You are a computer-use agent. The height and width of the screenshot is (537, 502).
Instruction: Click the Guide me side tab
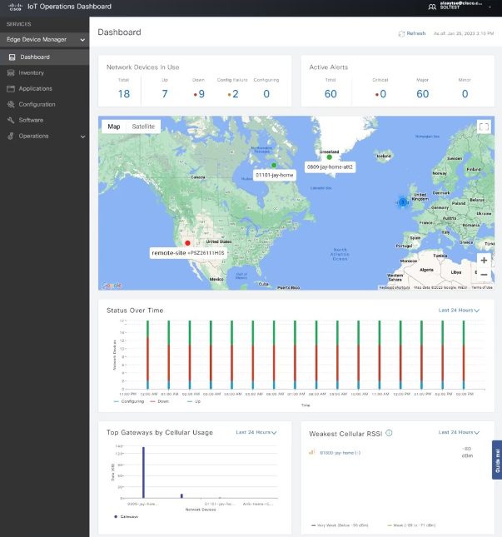(497, 460)
